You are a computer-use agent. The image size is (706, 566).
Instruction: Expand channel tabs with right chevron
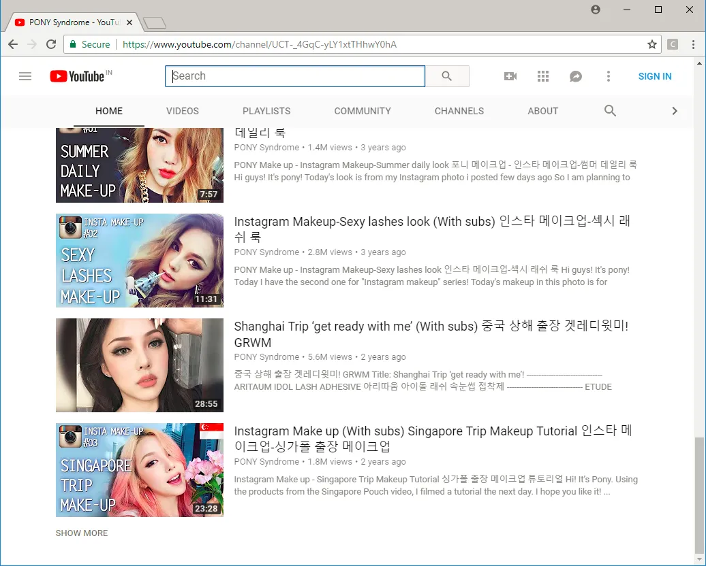tap(675, 111)
